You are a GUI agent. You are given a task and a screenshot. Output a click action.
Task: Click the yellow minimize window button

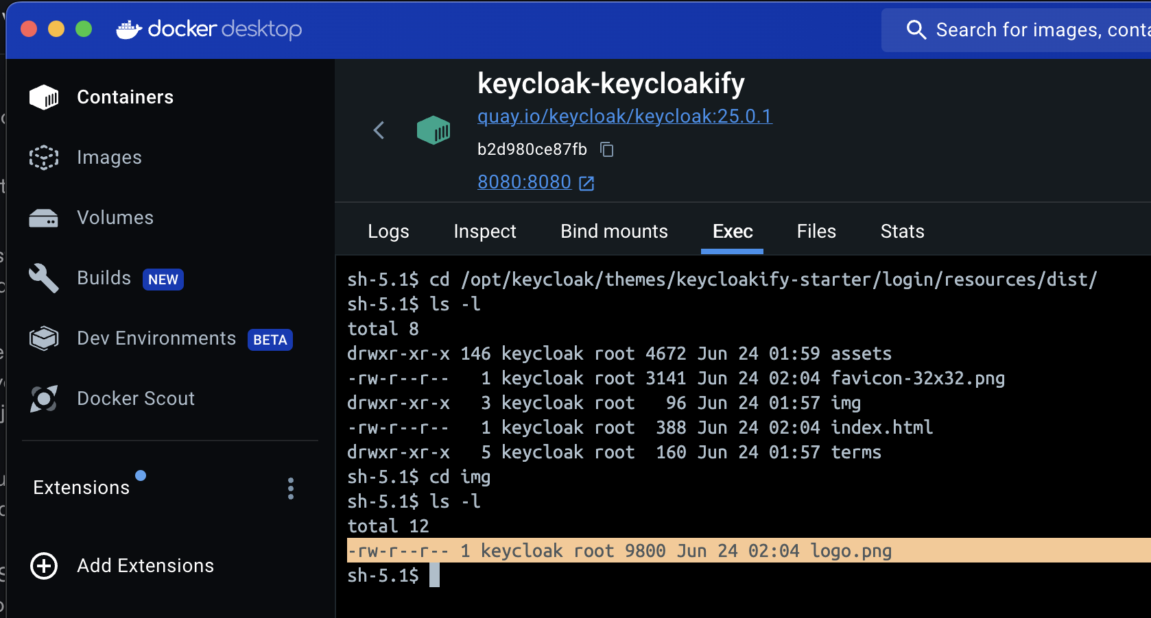[x=56, y=29]
